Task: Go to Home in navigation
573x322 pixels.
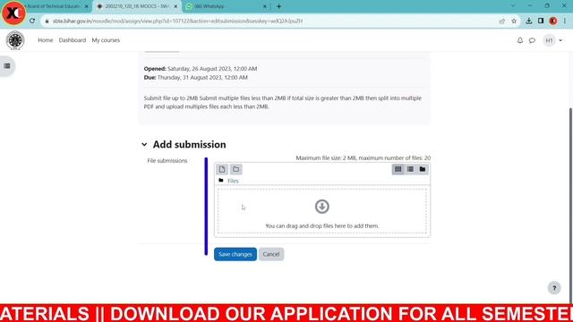Action: tap(46, 40)
